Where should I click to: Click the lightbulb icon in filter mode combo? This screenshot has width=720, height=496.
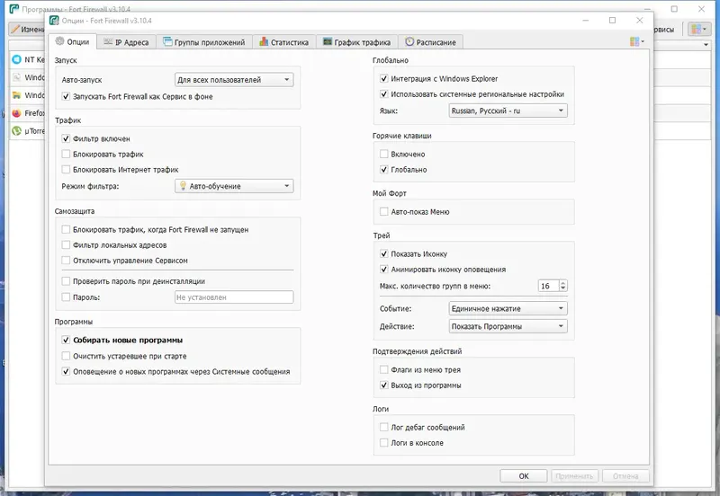183,186
